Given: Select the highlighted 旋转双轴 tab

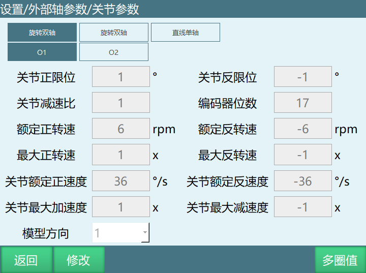Looking at the screenshot, I should click(x=42, y=33).
